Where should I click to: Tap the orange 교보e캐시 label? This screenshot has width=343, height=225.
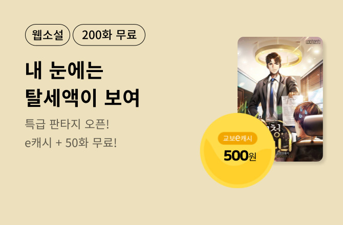238,138
